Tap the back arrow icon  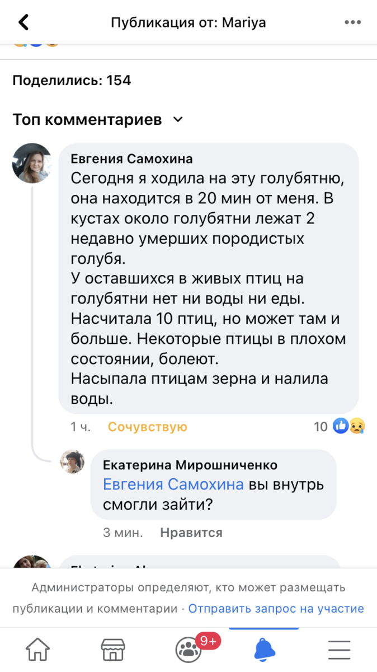pos(23,22)
